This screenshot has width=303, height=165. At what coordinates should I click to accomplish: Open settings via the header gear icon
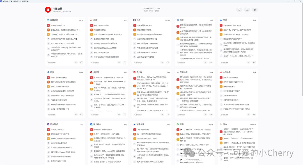click(x=255, y=10)
